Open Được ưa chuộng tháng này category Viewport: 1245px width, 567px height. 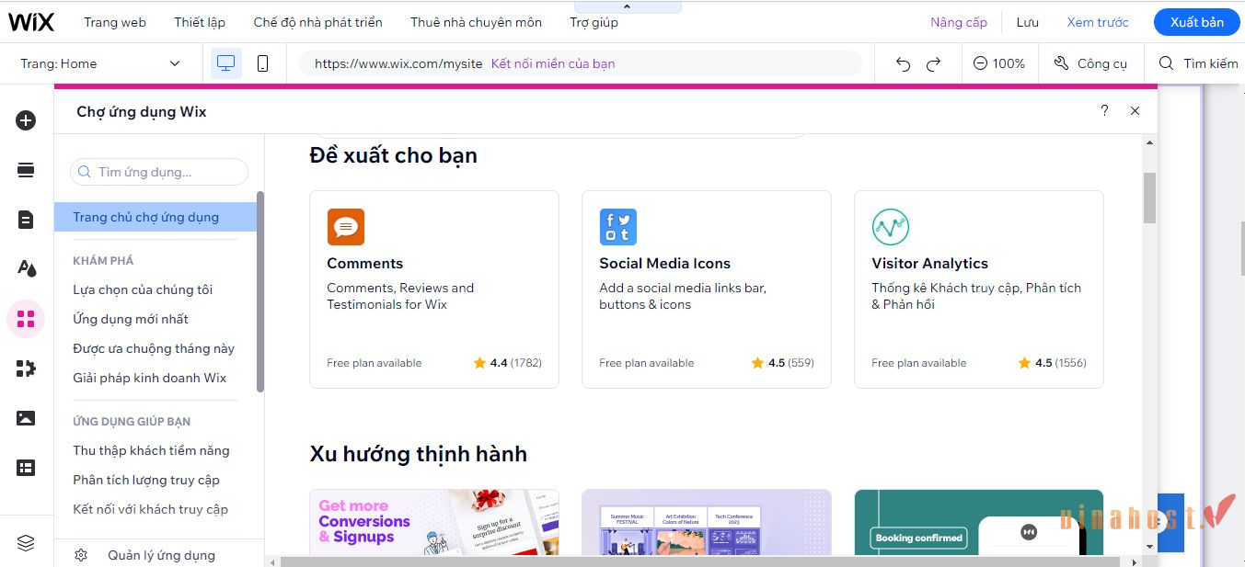point(154,348)
